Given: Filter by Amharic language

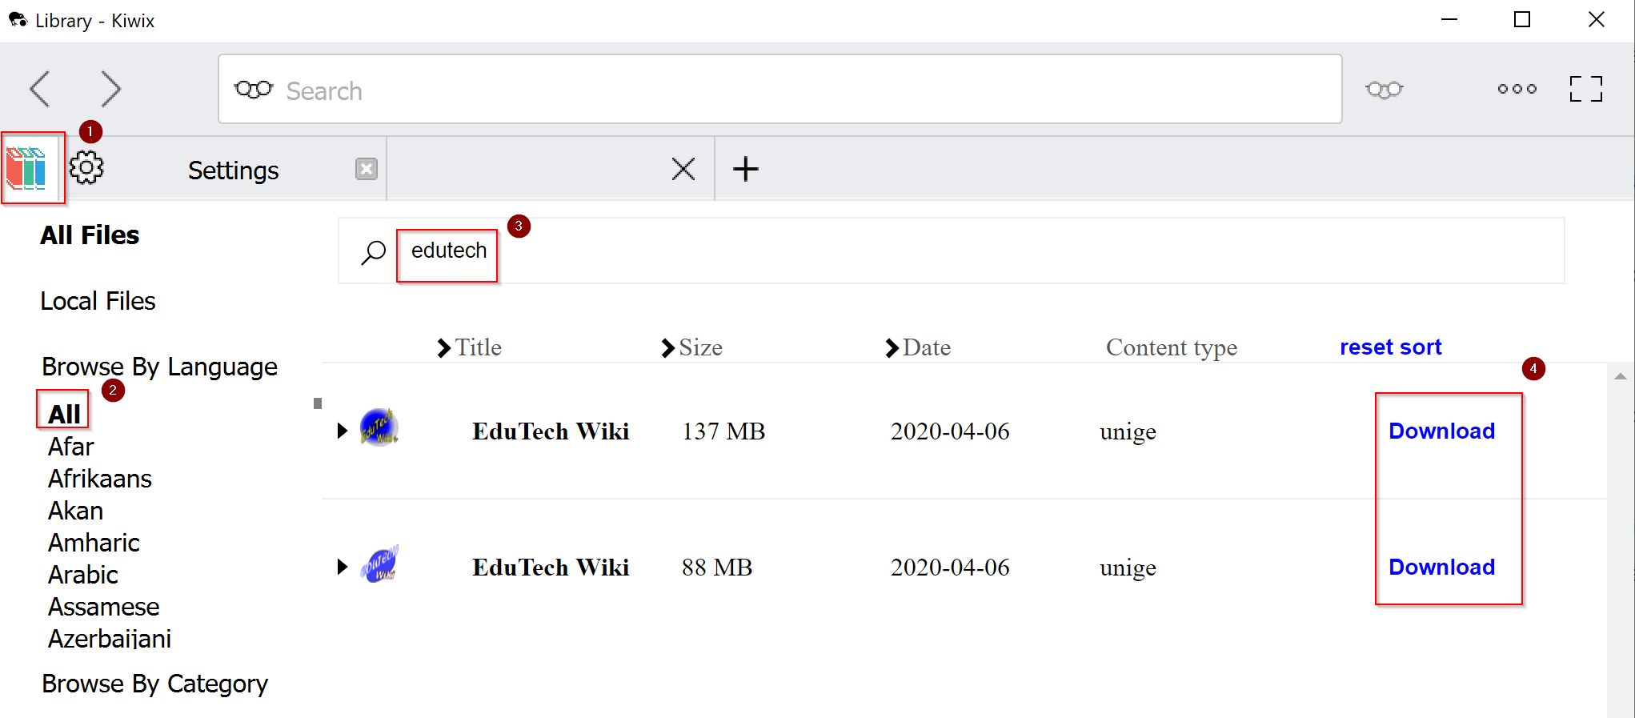Looking at the screenshot, I should click(x=94, y=543).
